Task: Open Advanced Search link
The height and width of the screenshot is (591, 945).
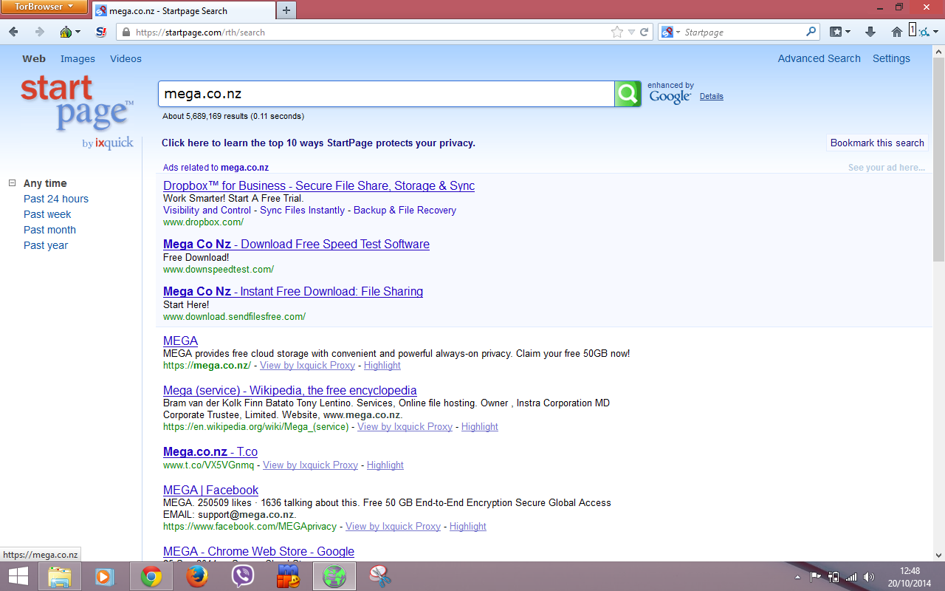Action: (x=819, y=58)
